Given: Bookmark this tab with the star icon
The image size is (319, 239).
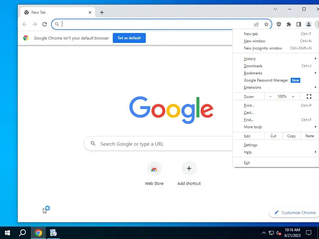Looking at the screenshot, I should 266,24.
